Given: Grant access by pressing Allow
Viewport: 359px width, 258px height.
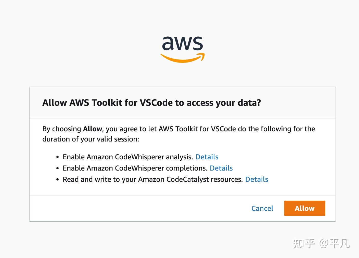Looking at the screenshot, I should 304,208.
